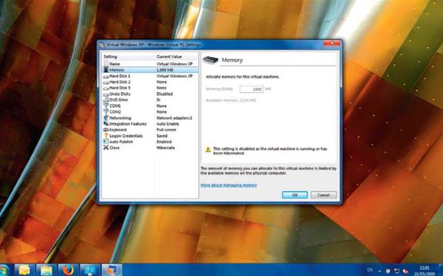This screenshot has width=443, height=276.
Task: Open the taskbar clock and date
Action: click(424, 269)
